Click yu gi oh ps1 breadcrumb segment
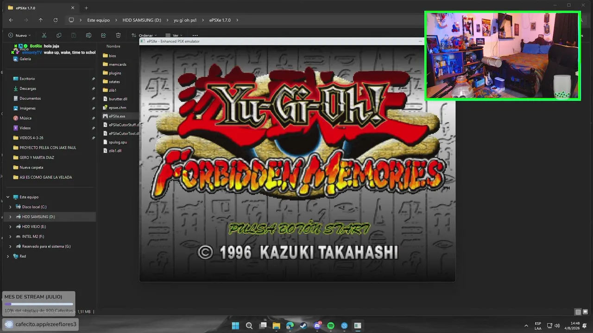Viewport: 593px width, 333px height. [185, 20]
